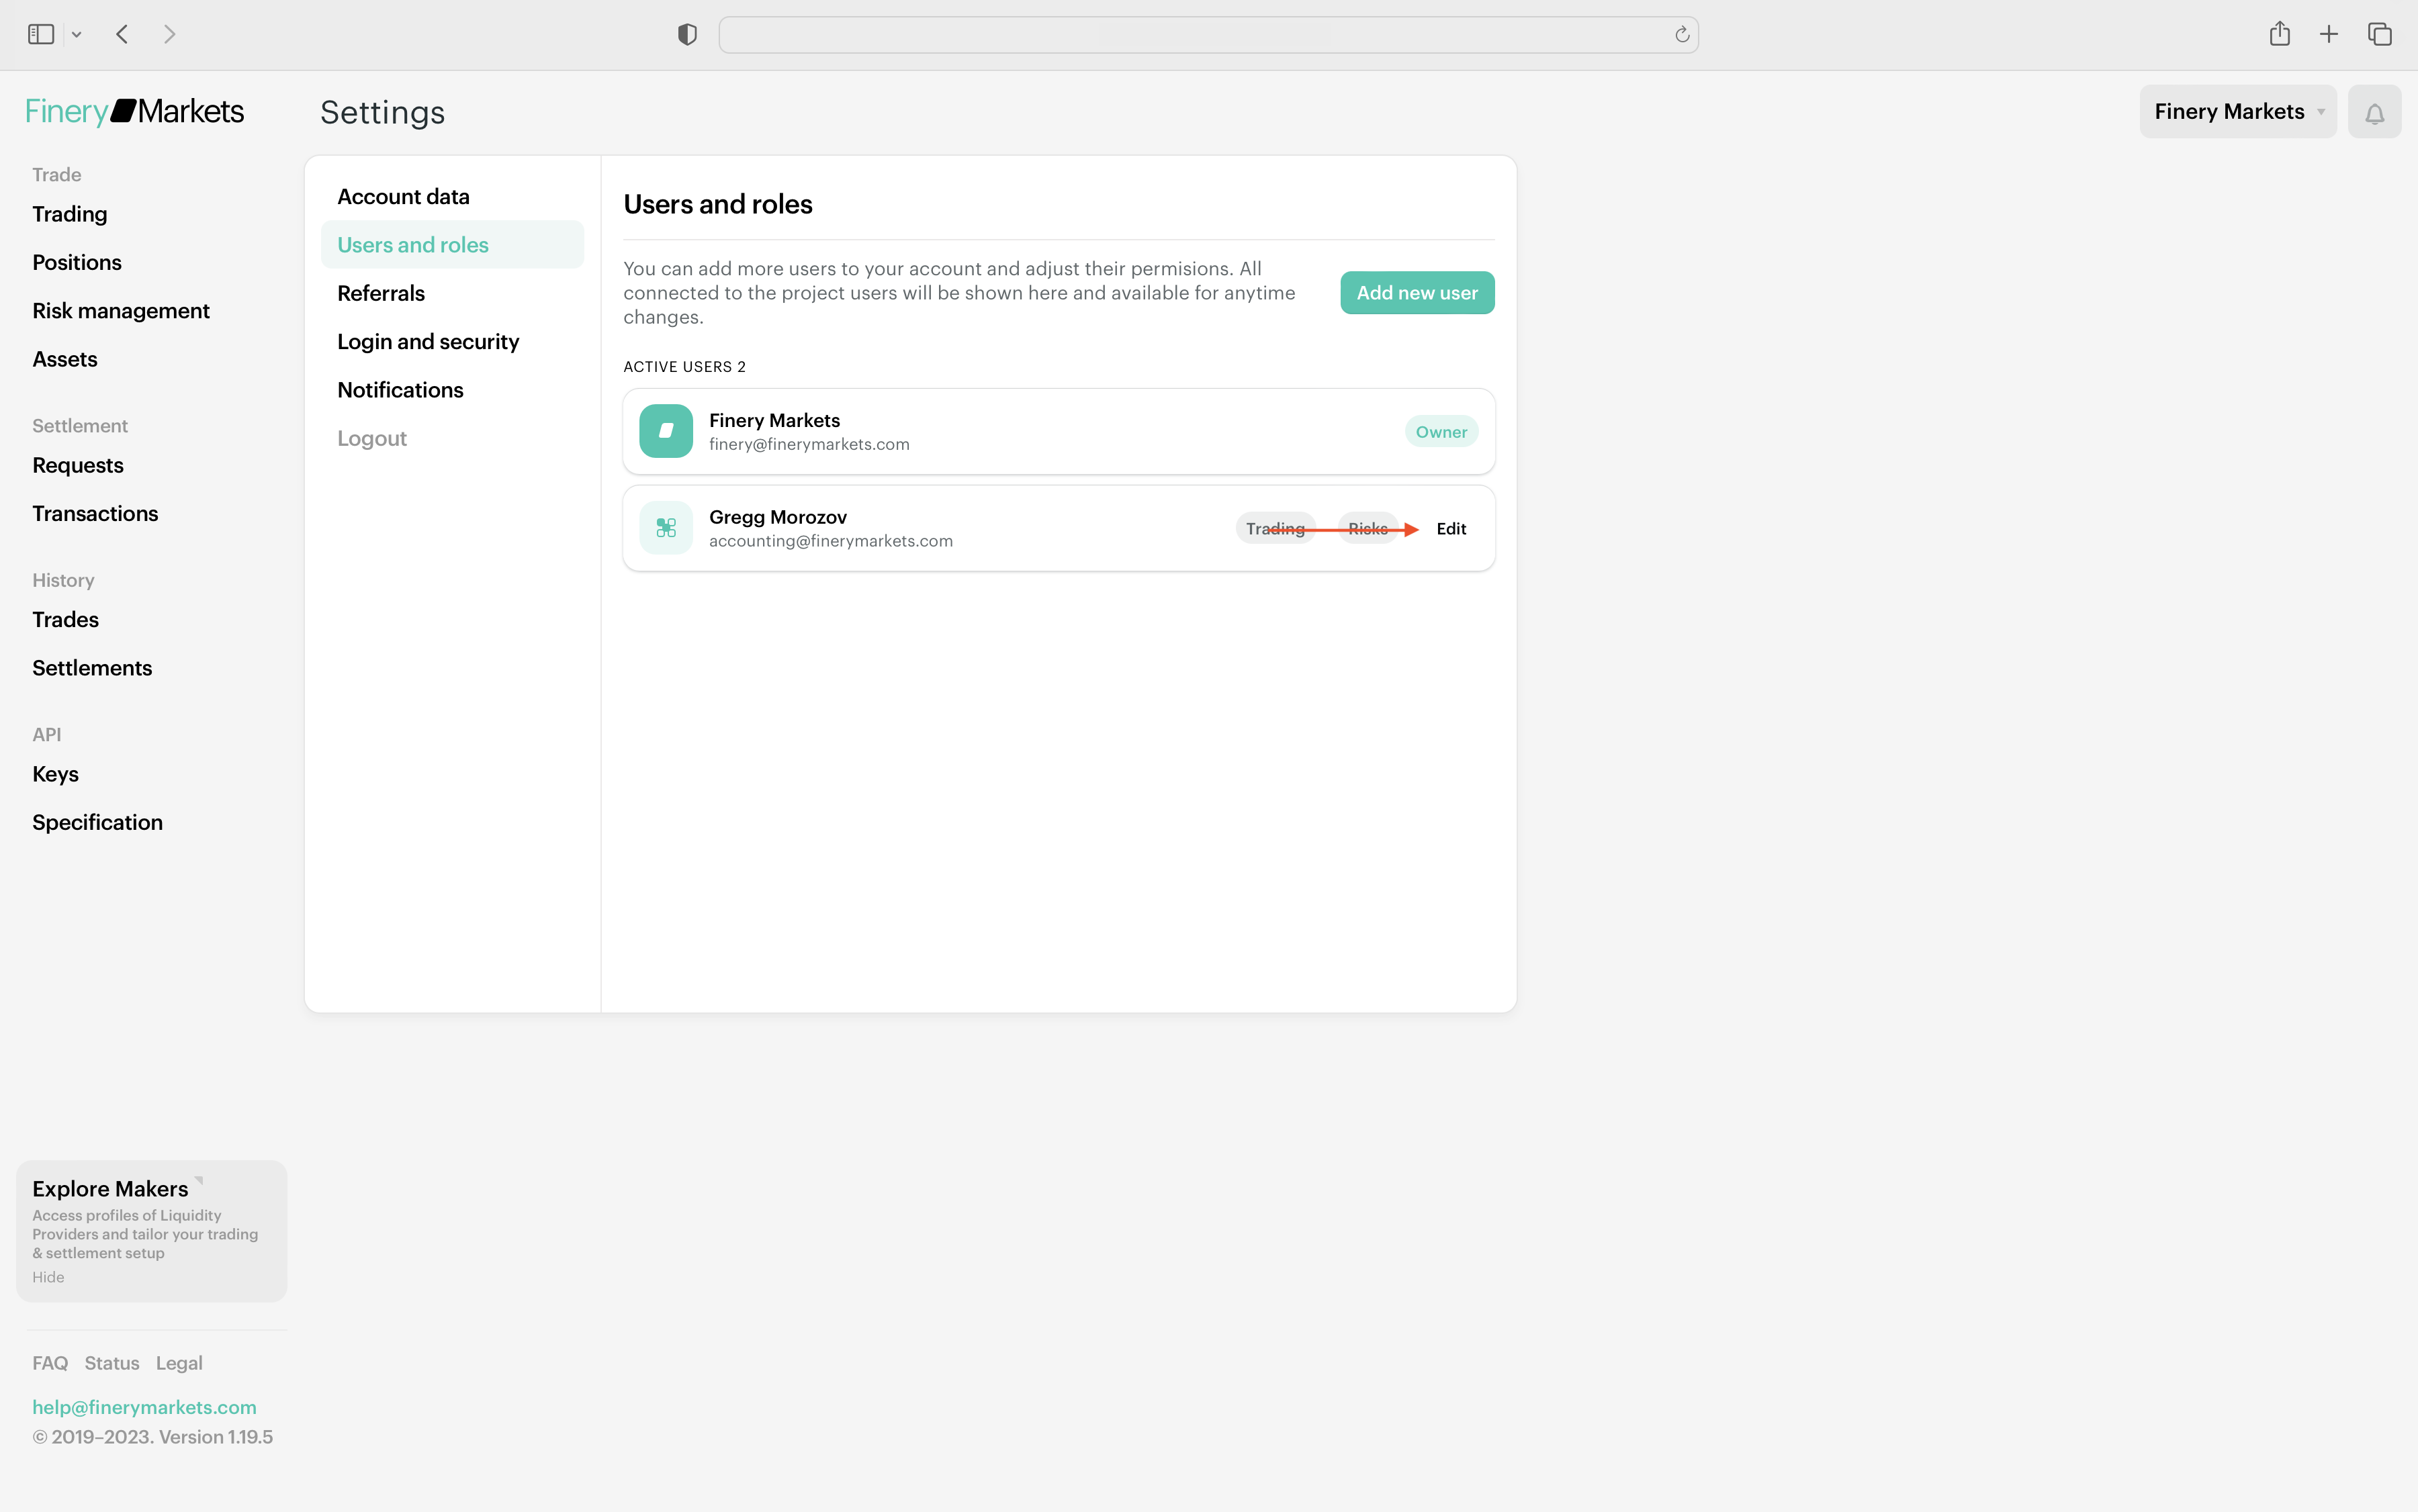This screenshot has width=2418, height=1512.
Task: Open the Status footer link
Action: coord(112,1363)
